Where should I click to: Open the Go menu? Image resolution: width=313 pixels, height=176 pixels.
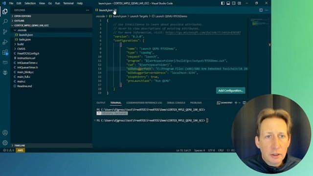pos(50,3)
